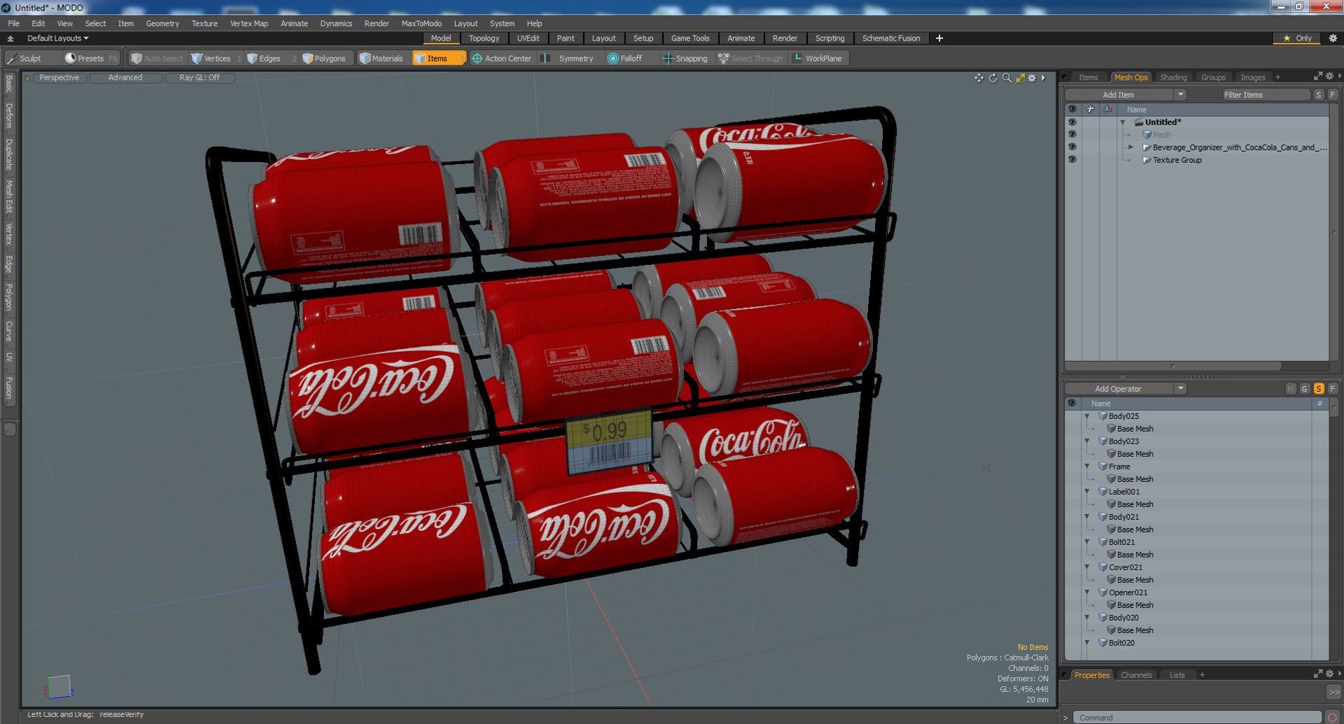Click the Items list horizontal scrollbar
1344x724 pixels.
click(x=1173, y=366)
